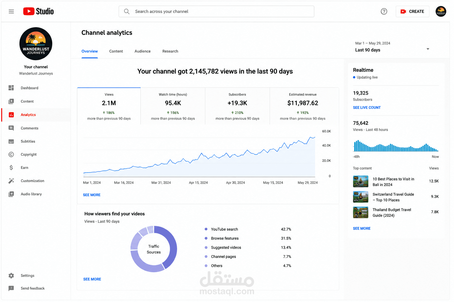Click SEE LIVE COUNT link
454x302 pixels.
[x=367, y=108]
